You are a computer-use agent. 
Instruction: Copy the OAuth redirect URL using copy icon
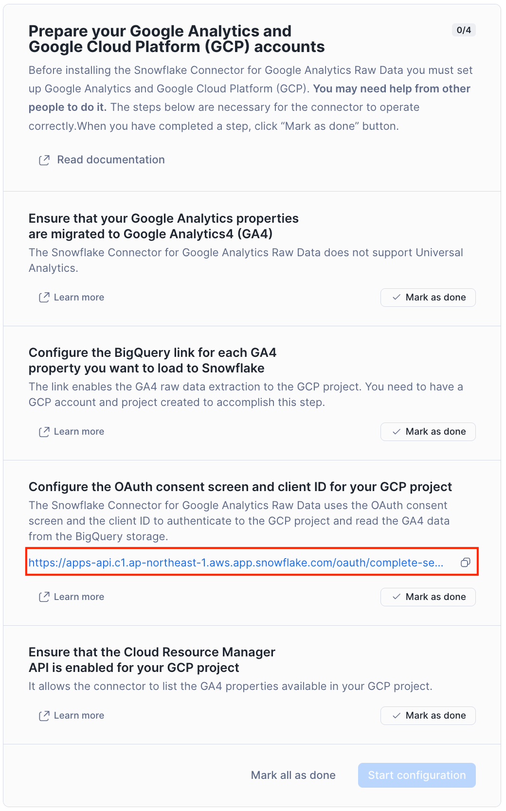click(466, 563)
